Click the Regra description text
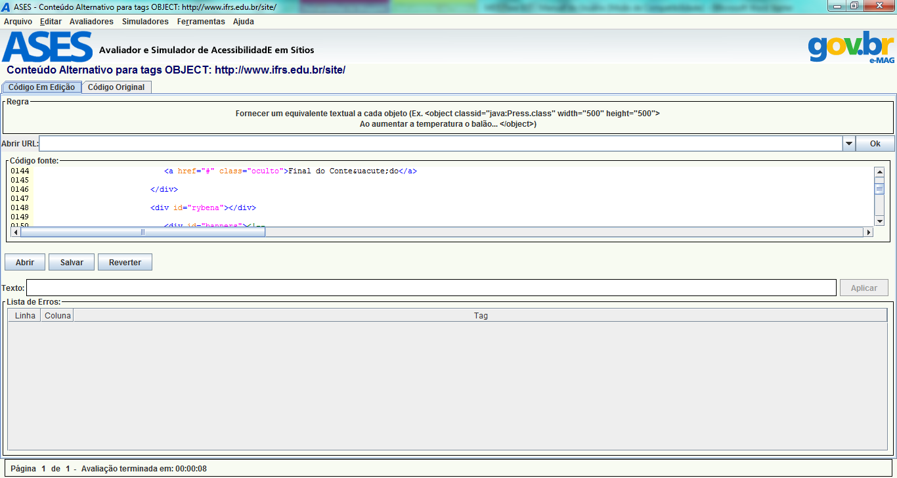897x478 pixels. [448, 118]
